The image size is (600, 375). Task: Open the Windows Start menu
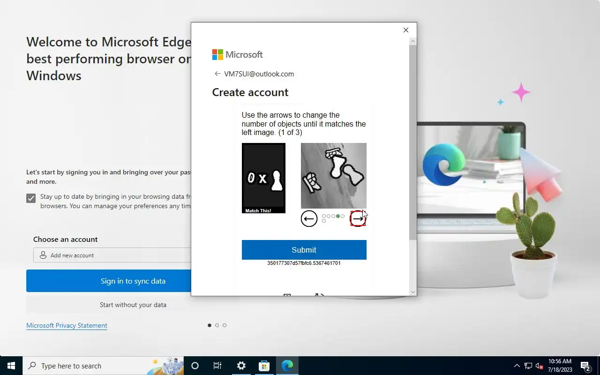11,366
